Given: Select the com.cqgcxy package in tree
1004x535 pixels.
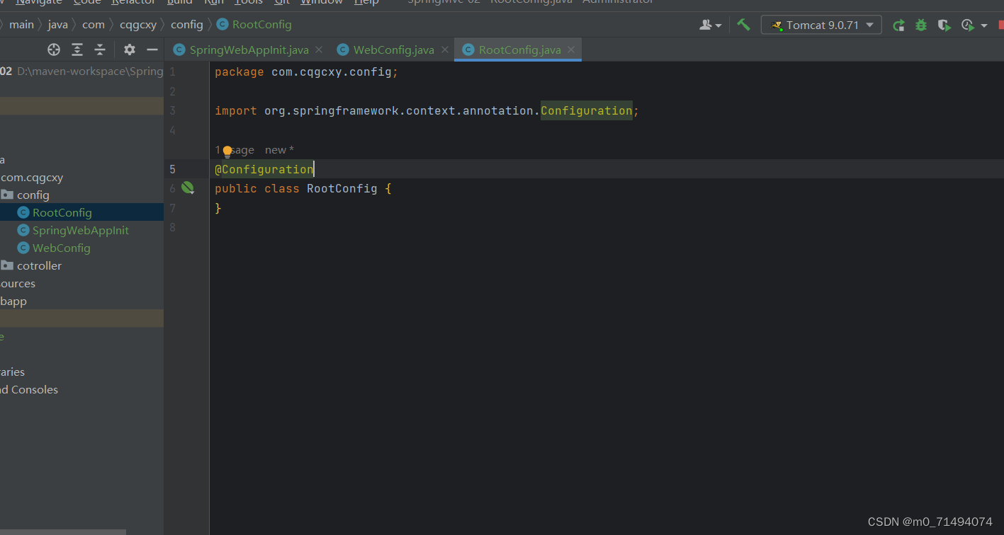Looking at the screenshot, I should (32, 177).
